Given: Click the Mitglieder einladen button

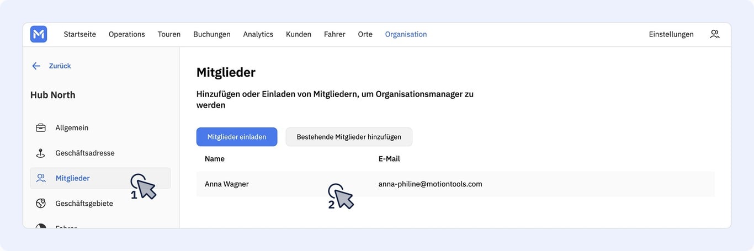Looking at the screenshot, I should [x=237, y=137].
